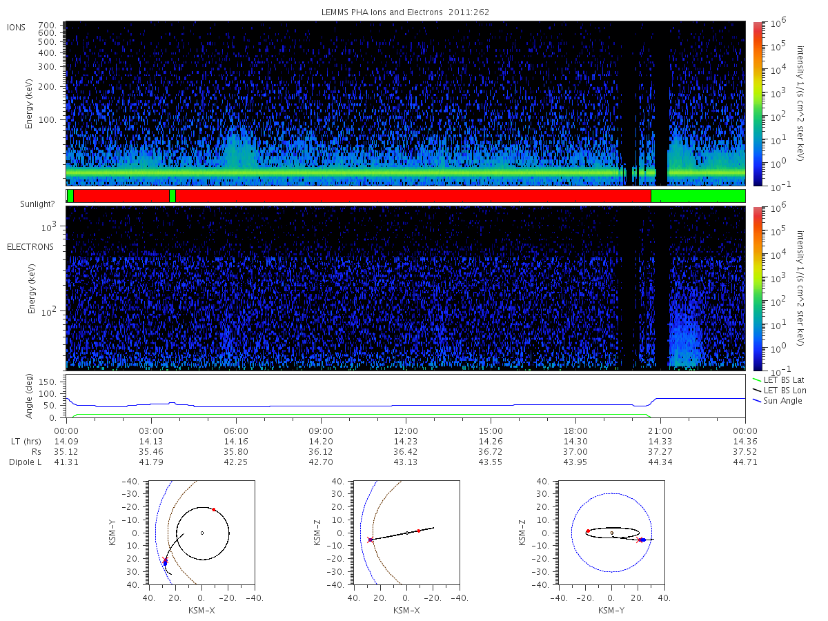Image resolution: width=828 pixels, height=621 pixels.
Task: Click the LT value '14.23'
Action: pos(406,442)
